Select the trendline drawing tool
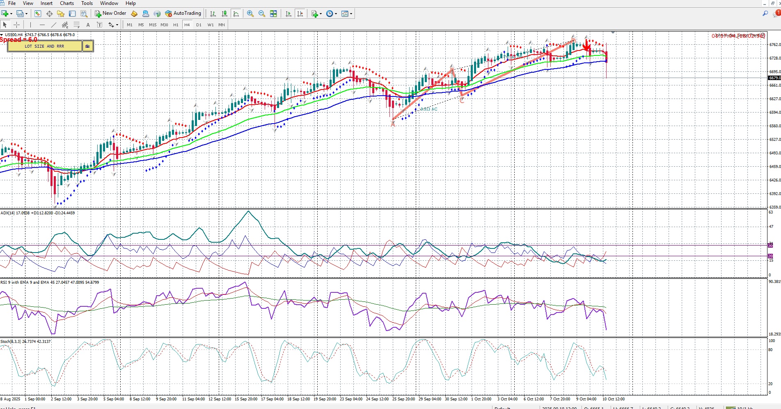The width and height of the screenshot is (781, 409). (x=53, y=25)
